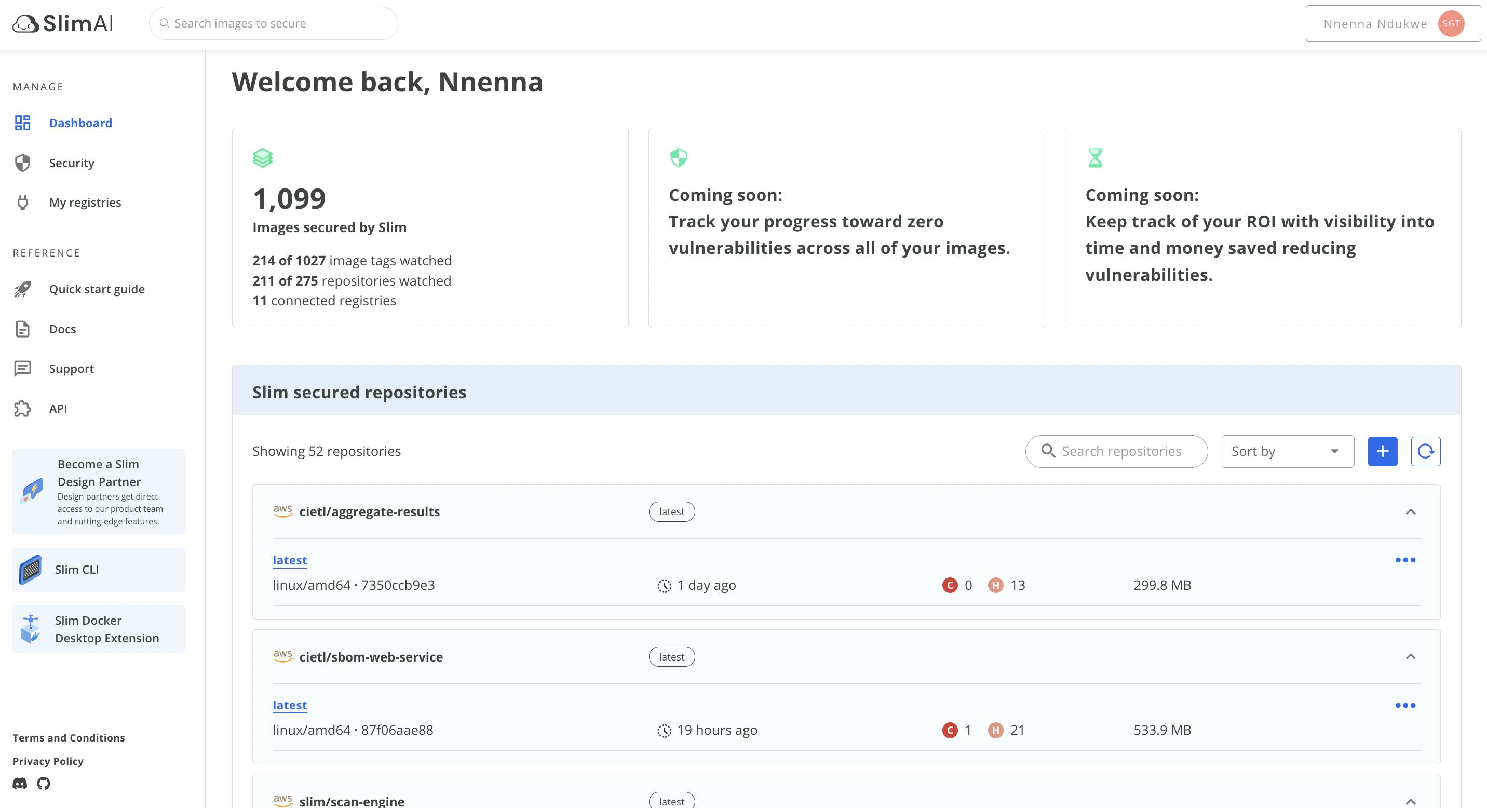This screenshot has height=808, width=1487.
Task: Click the cietl/aggregate-results repository name
Action: click(370, 512)
